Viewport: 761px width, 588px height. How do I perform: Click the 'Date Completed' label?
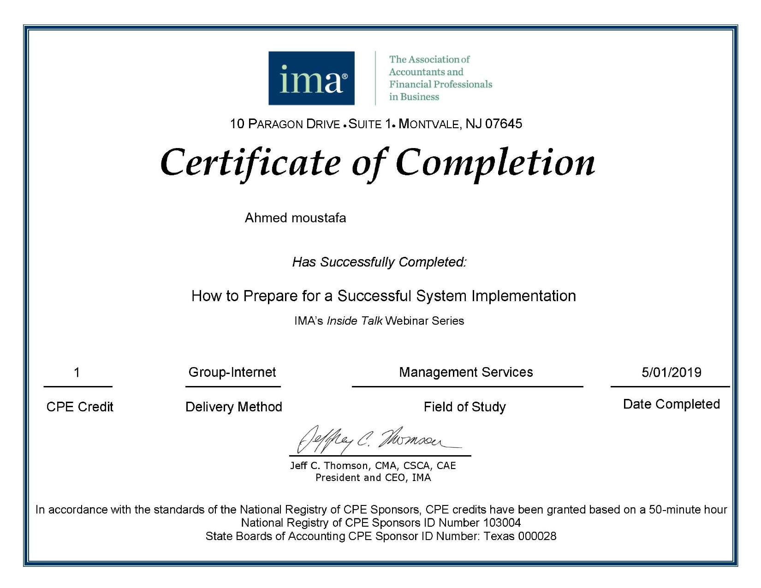pyautogui.click(x=671, y=404)
